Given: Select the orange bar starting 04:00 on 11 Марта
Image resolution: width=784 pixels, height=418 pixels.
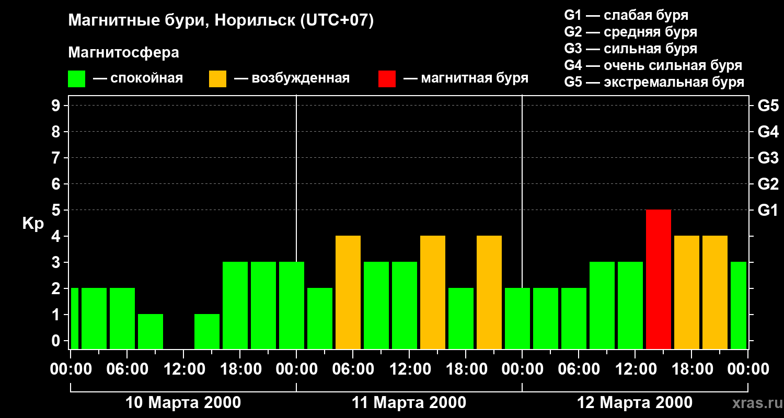Looking at the screenshot, I should tap(348, 292).
